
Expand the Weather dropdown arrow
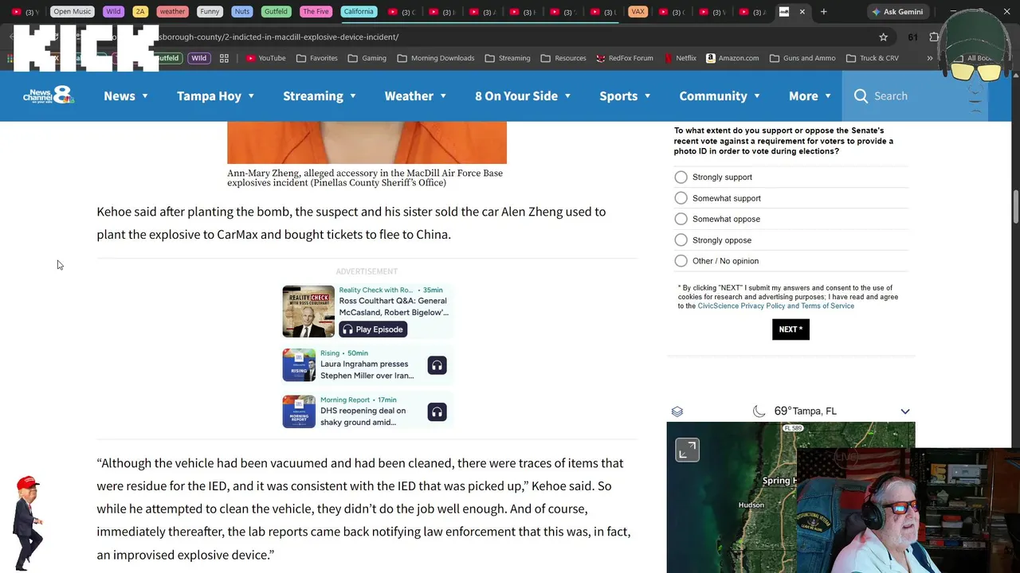click(443, 96)
